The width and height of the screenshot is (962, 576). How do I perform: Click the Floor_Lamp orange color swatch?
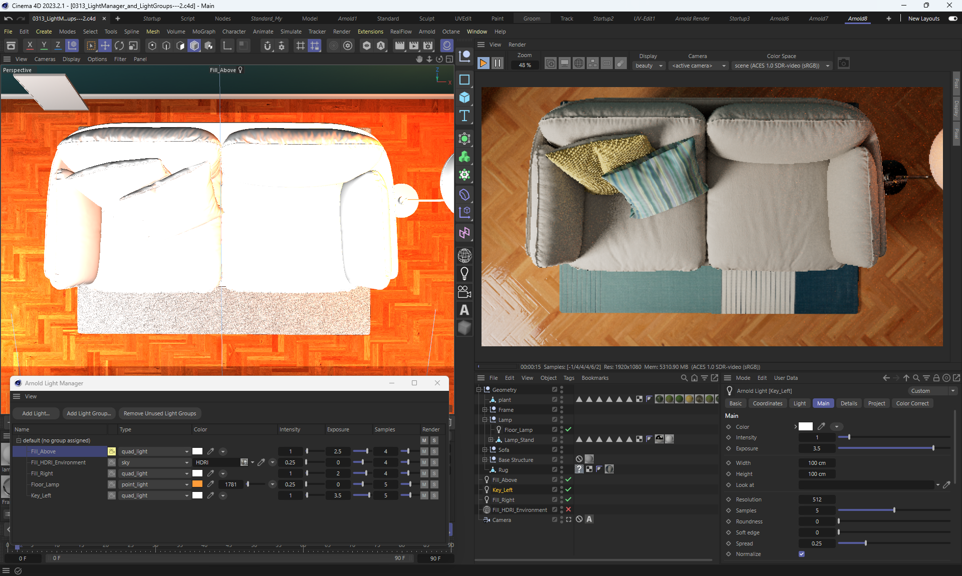(x=197, y=484)
